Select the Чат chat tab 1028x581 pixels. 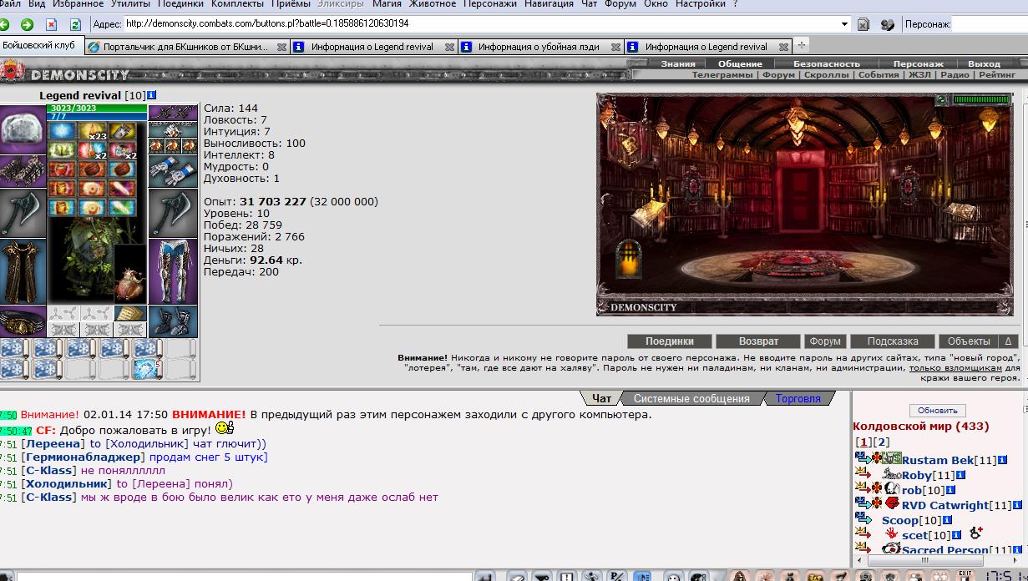click(601, 398)
